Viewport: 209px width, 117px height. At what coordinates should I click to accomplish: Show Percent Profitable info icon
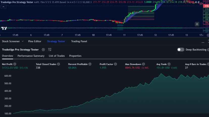coord(90,64)
